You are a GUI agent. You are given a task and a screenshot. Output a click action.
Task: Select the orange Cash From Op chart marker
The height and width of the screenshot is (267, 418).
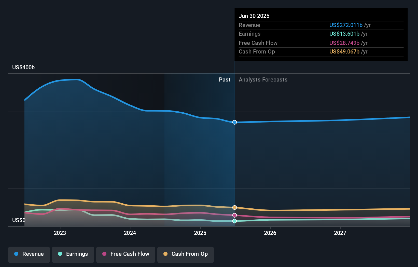tap(234, 207)
